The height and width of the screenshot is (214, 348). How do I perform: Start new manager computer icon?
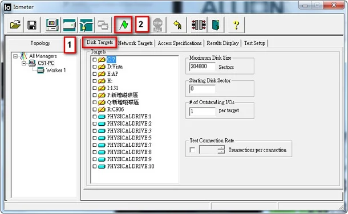click(52, 25)
